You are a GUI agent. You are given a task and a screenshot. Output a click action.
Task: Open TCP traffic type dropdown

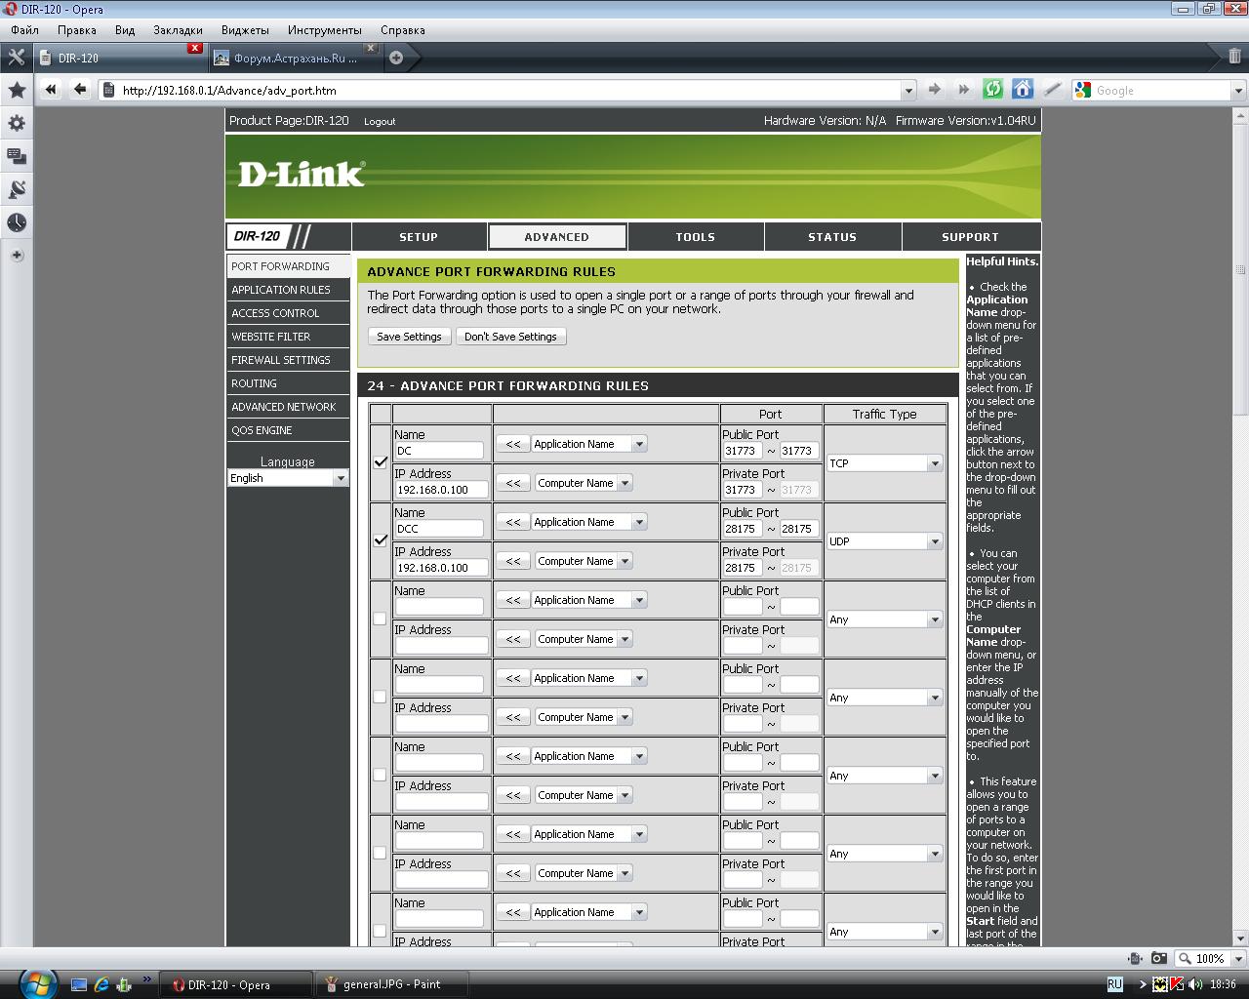884,463
